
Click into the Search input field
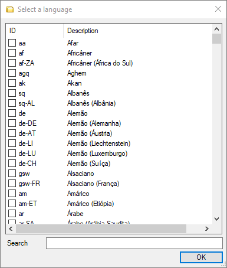tap(134, 243)
